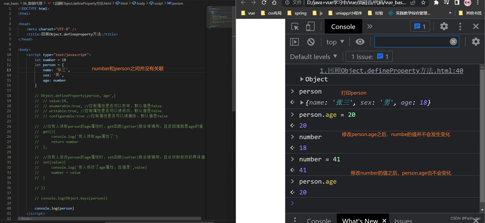Clear the console output
Image resolution: width=485 pixels, height=223 pixels.
pos(311,42)
